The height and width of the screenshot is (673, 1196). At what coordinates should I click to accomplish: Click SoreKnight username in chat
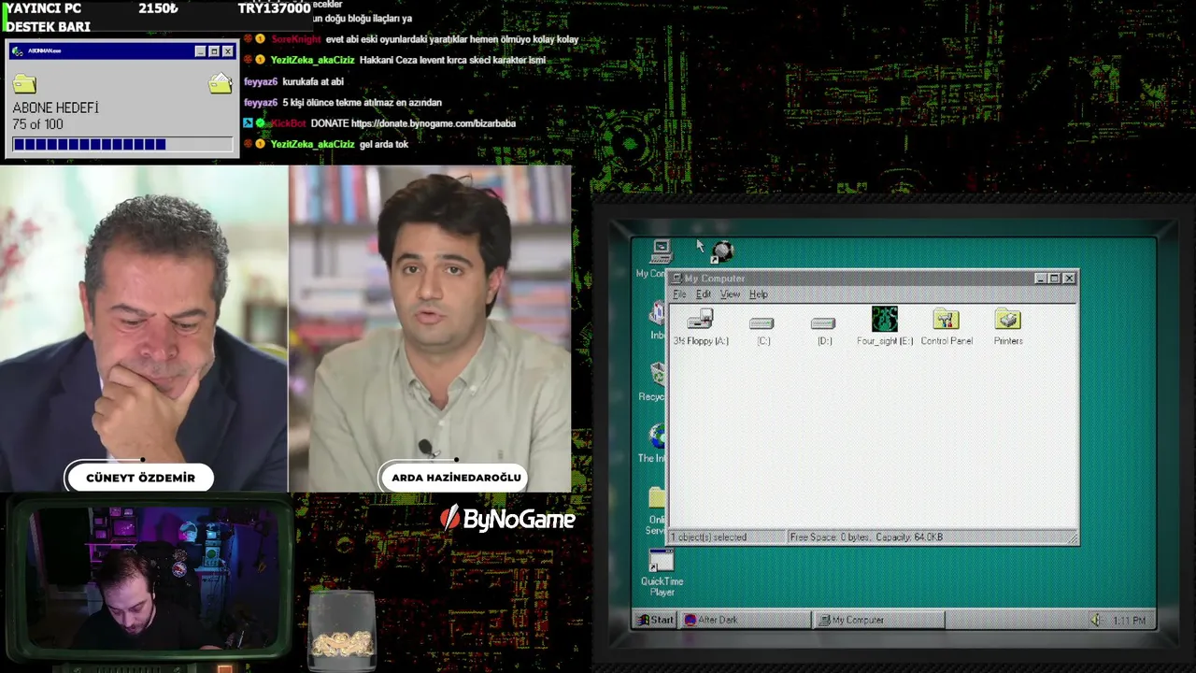click(296, 39)
